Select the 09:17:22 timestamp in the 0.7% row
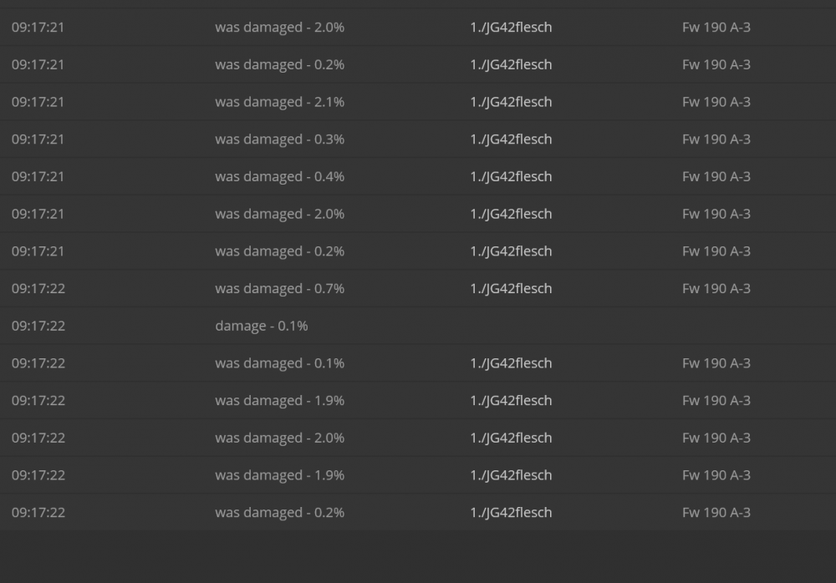The image size is (836, 583). (x=38, y=288)
